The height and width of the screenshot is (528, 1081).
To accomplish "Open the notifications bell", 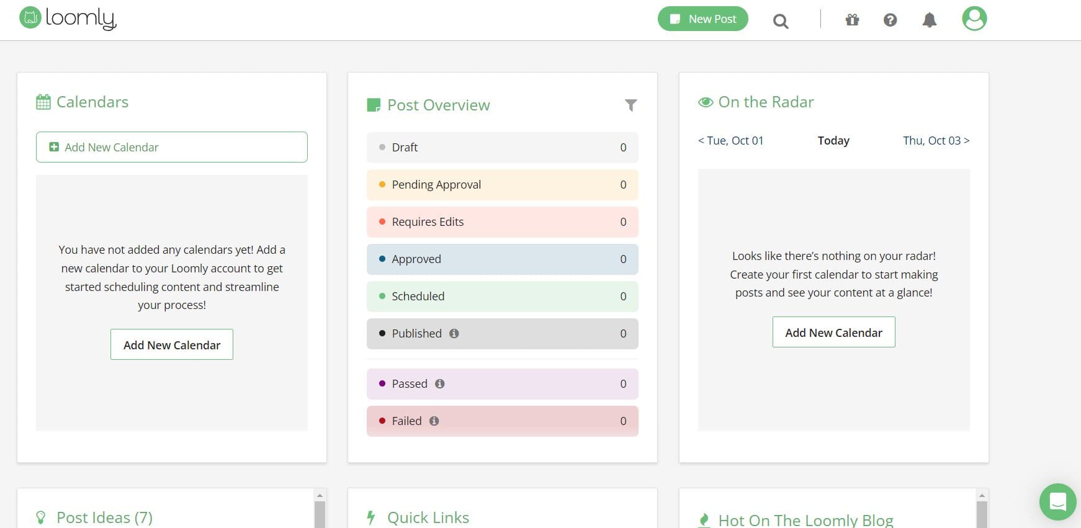I will click(x=929, y=20).
